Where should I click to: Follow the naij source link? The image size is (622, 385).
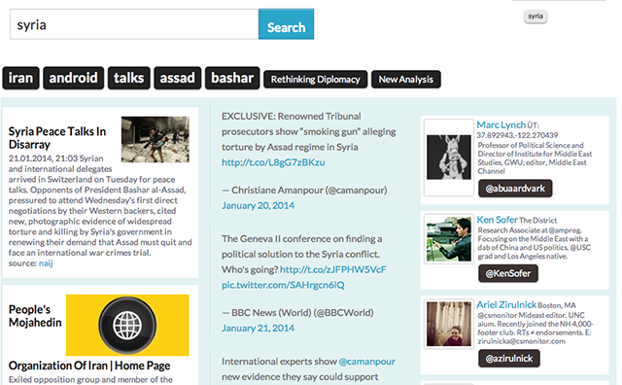click(x=46, y=263)
